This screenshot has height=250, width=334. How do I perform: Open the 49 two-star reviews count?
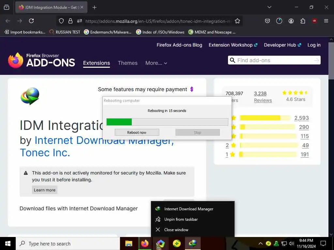pos(305,146)
